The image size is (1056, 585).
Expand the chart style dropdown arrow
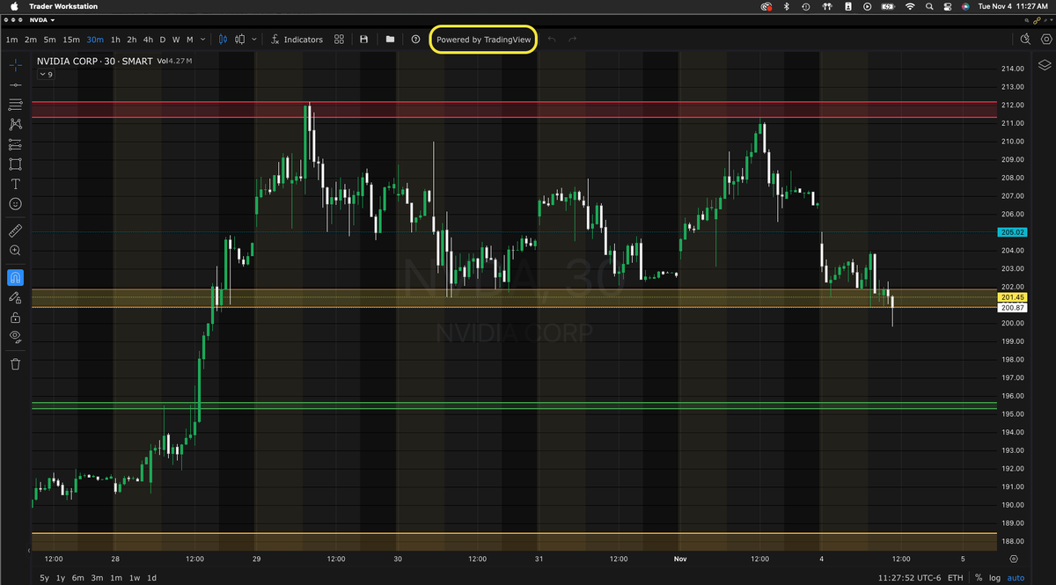[255, 40]
